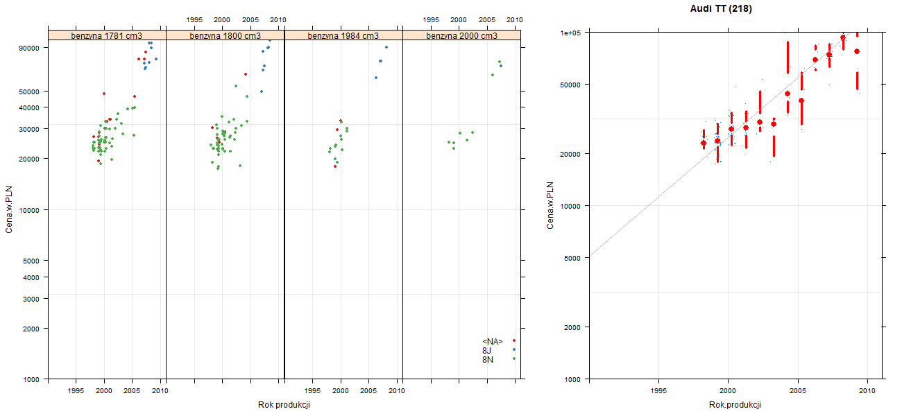
Task: Click the 20000 tick label in Audi TT chart
Action: pos(572,153)
